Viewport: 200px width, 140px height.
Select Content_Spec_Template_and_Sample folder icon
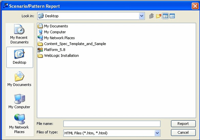[40, 44]
